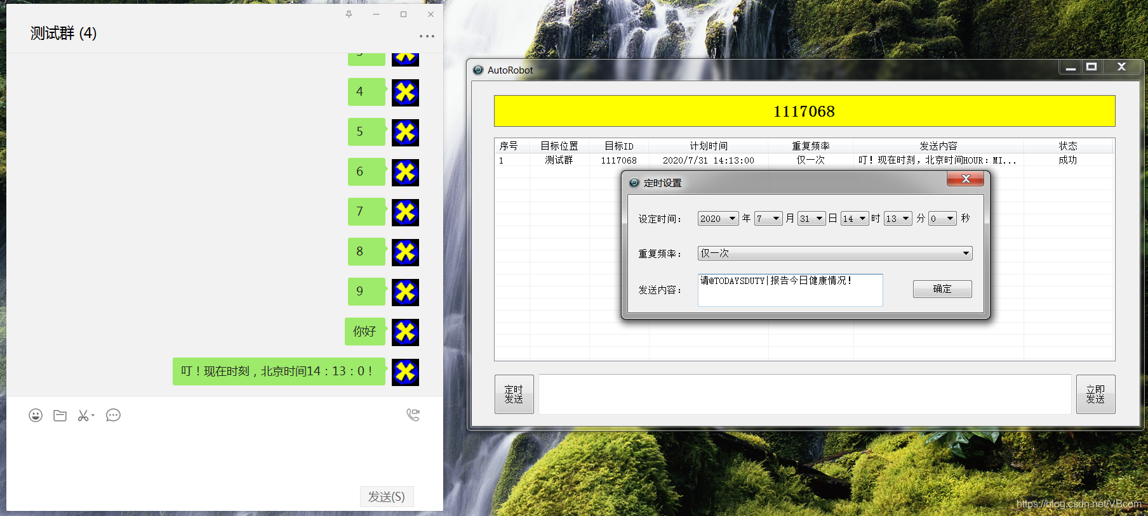Click the AutoRobot title bar app icon
Screen dimensions: 1148x516
click(x=478, y=70)
